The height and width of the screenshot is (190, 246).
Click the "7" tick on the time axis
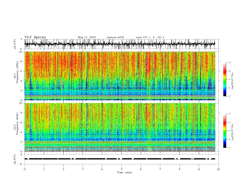(x=160, y=169)
